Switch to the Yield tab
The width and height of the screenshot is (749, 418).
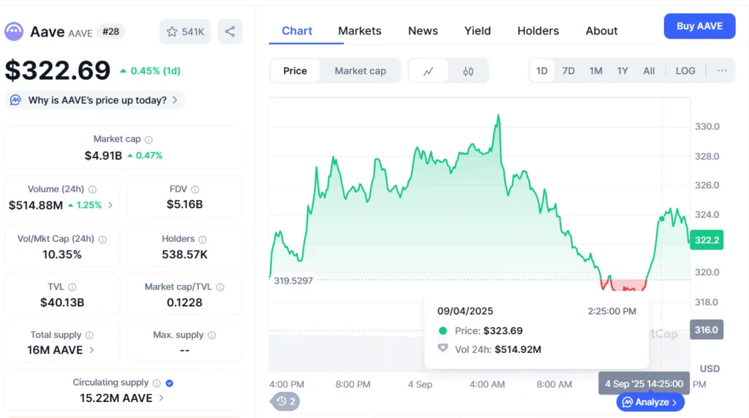coord(478,31)
